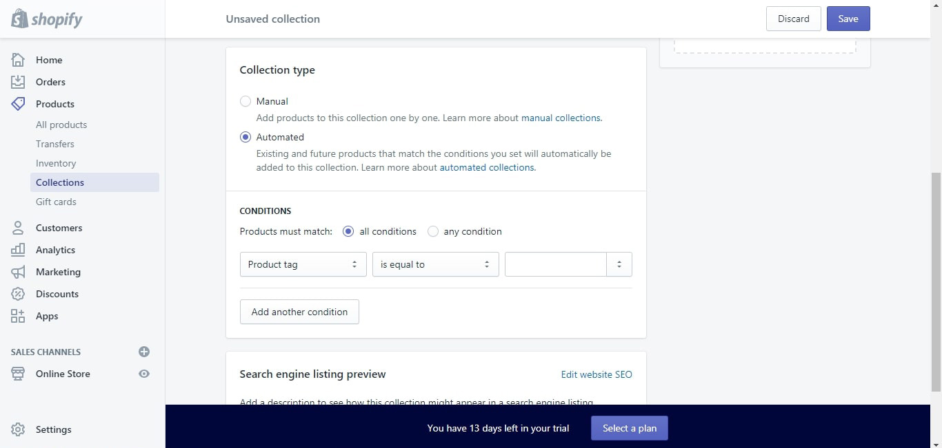Click in the condition value text field

click(x=555, y=264)
